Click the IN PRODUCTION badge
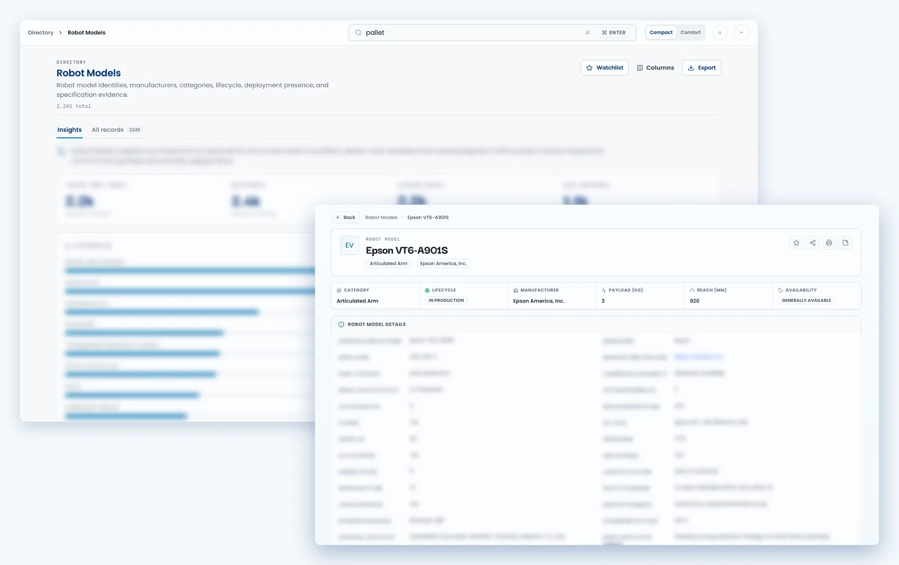This screenshot has height=565, width=899. (x=446, y=300)
